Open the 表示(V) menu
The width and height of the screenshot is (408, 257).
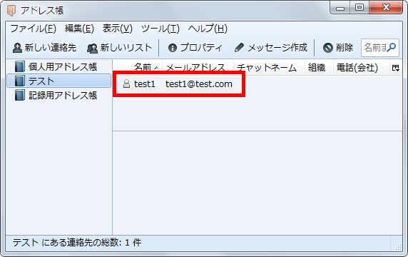point(118,29)
